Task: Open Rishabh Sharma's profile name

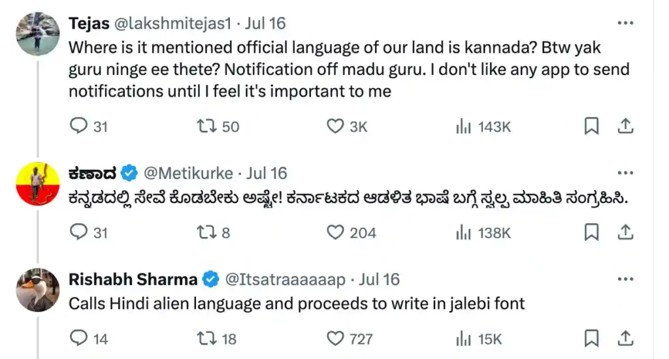Action: tap(133, 280)
